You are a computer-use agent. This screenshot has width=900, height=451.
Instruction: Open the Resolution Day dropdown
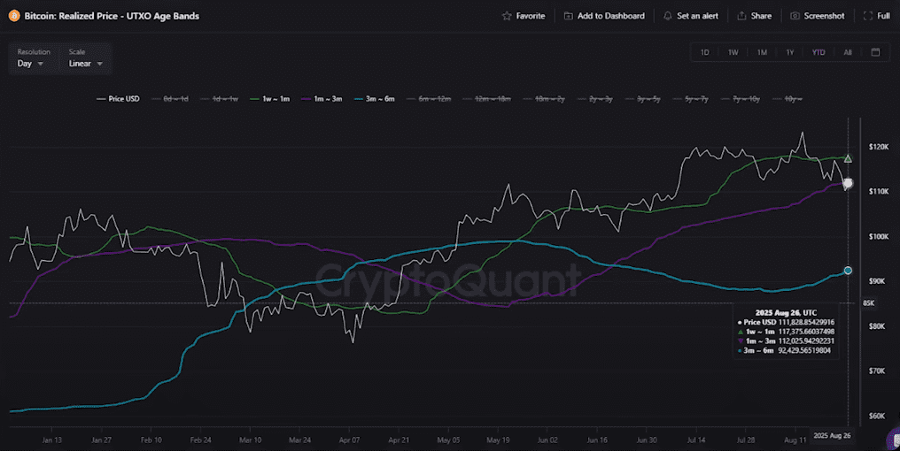click(30, 64)
